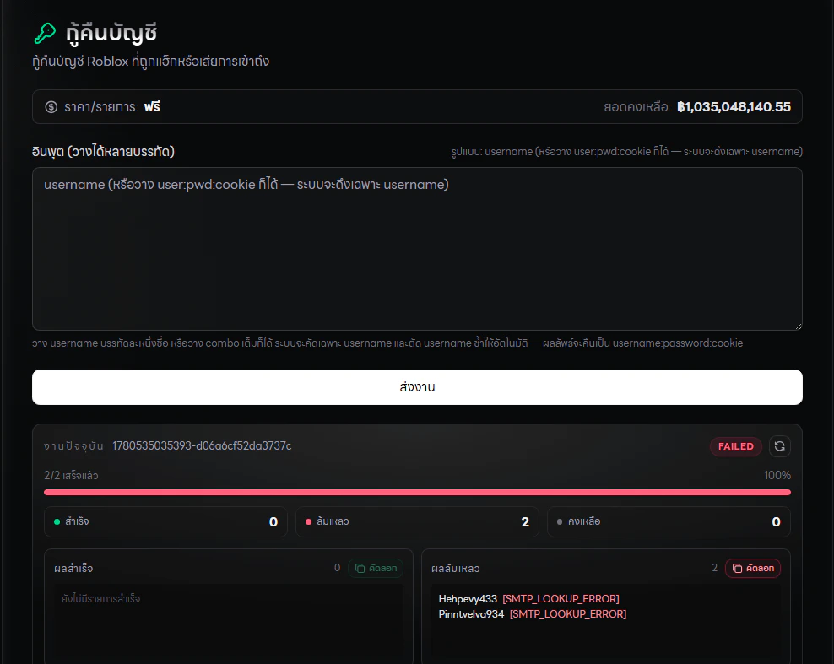Click the balance ฿1,035,048,140.55 value
Image resolution: width=834 pixels, height=664 pixels.
734,107
